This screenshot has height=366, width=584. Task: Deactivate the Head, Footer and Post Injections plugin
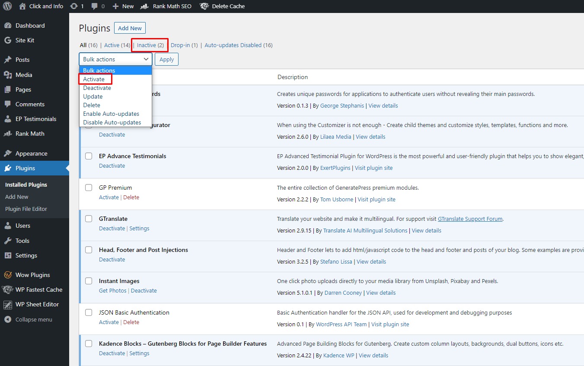112,259
